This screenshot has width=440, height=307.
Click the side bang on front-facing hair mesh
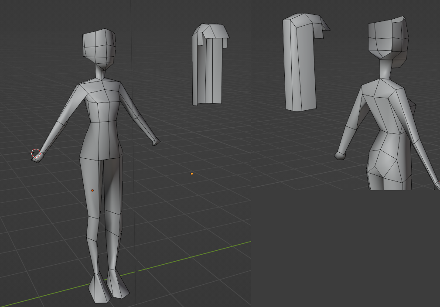pyautogui.click(x=198, y=38)
